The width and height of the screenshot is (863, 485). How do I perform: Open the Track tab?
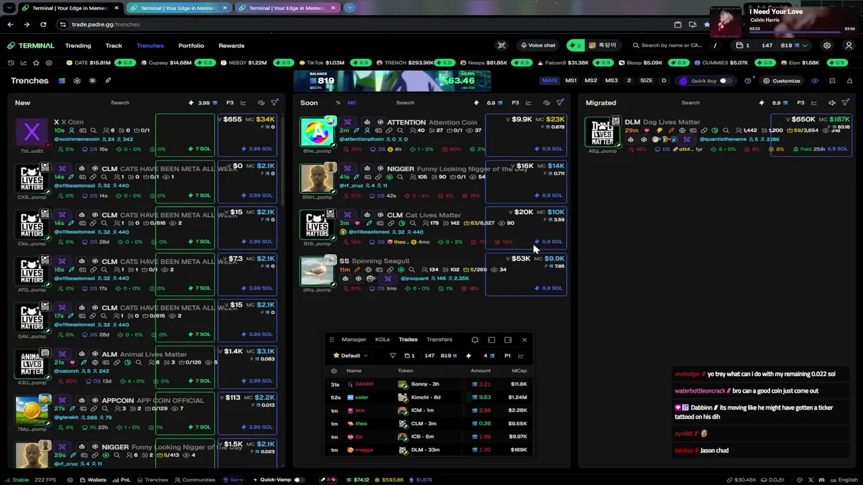pyautogui.click(x=114, y=45)
